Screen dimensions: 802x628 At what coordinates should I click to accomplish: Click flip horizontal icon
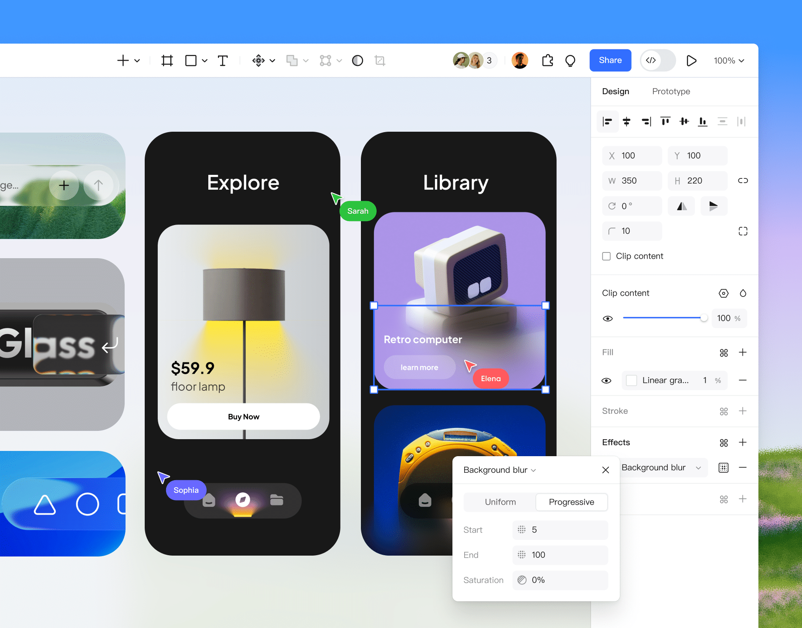[682, 206]
